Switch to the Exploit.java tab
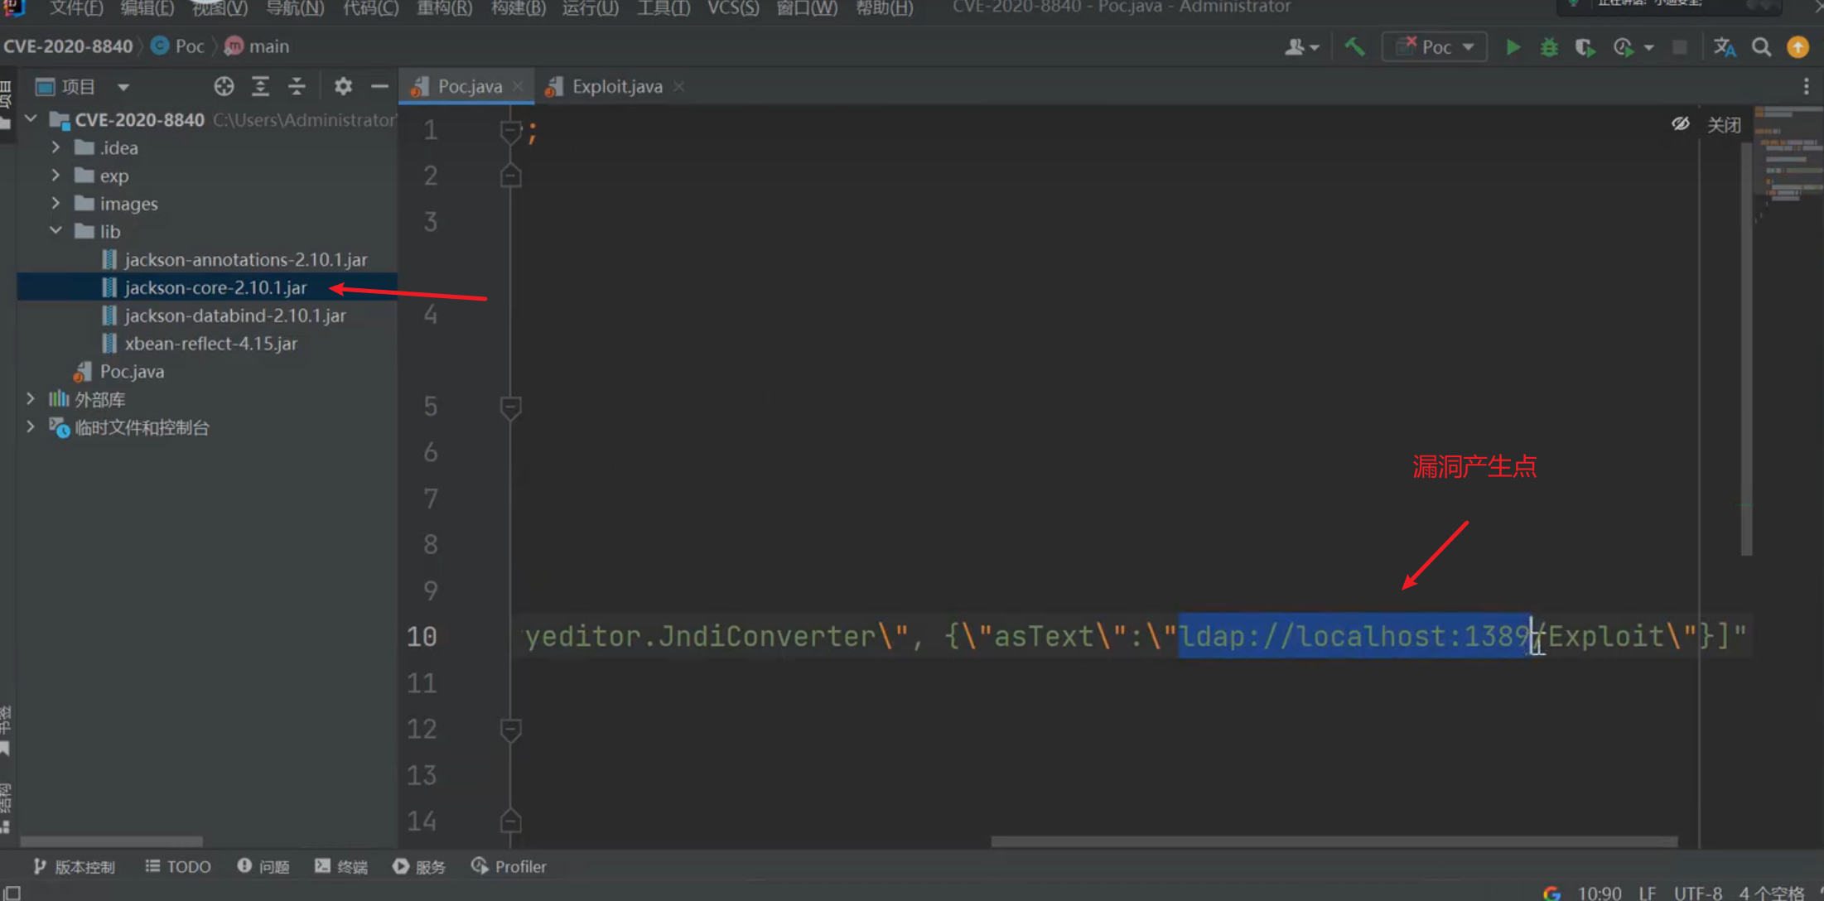Viewport: 1824px width, 901px height. click(x=616, y=86)
